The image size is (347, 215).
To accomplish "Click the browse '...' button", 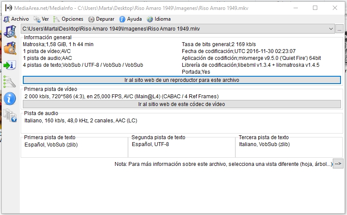I will tap(339, 29).
